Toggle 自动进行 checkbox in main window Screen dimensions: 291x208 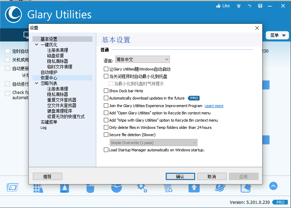[7, 84]
